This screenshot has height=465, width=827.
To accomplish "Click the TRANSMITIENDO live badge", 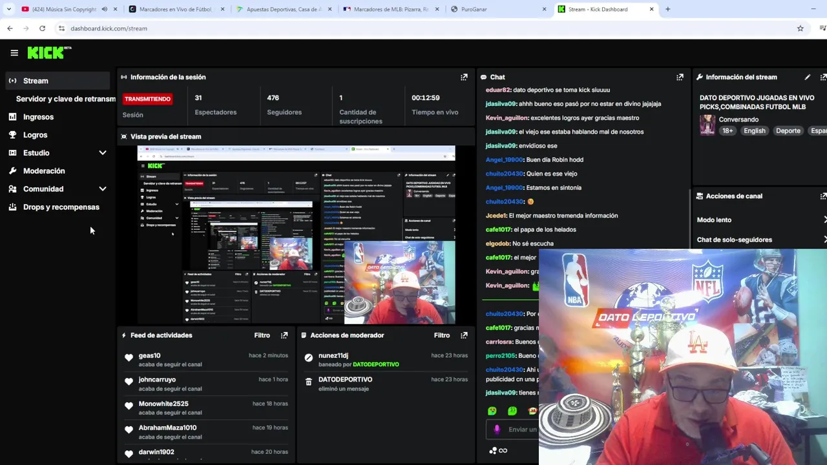I will [x=147, y=99].
